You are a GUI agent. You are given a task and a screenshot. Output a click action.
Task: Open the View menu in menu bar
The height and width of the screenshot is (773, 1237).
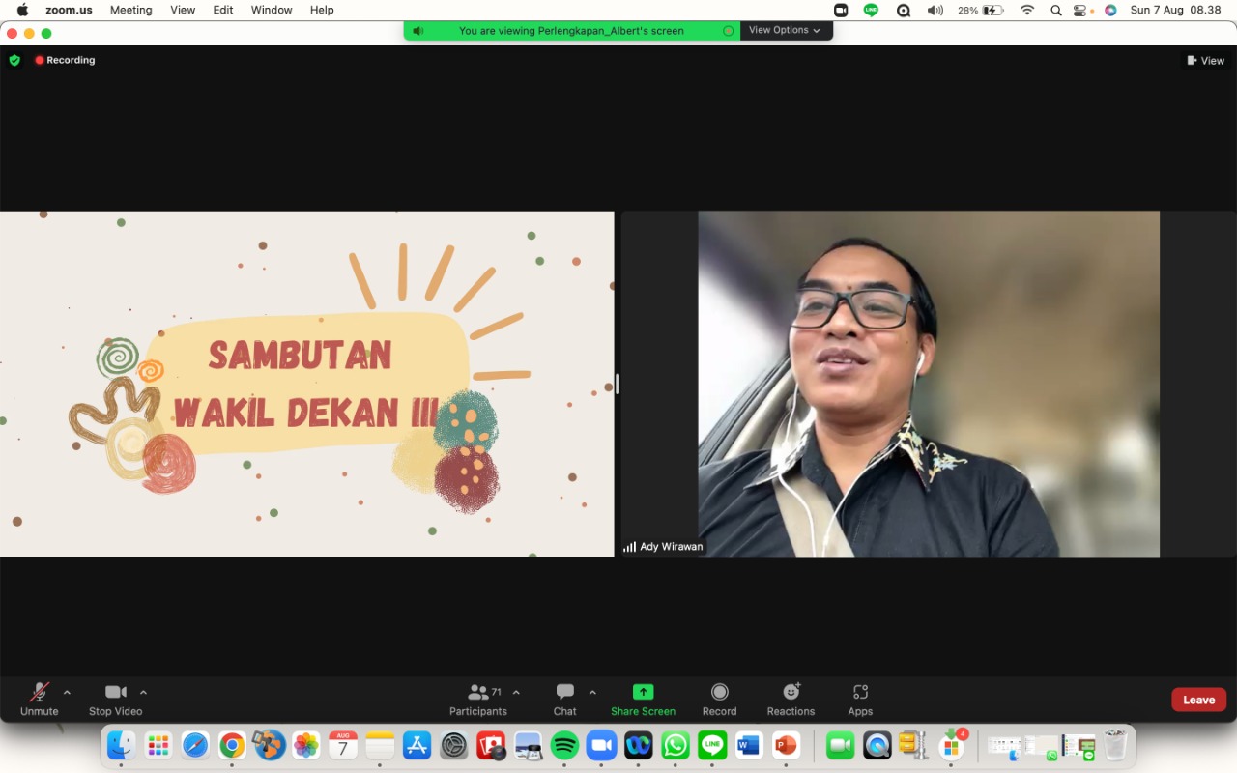(x=183, y=10)
